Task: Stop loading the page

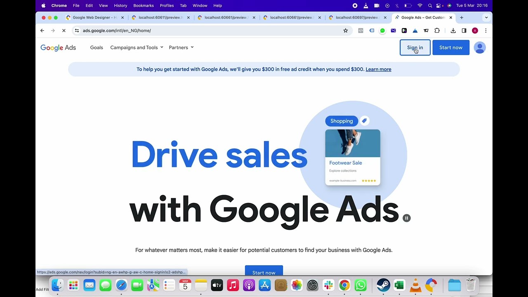Action: (64, 31)
